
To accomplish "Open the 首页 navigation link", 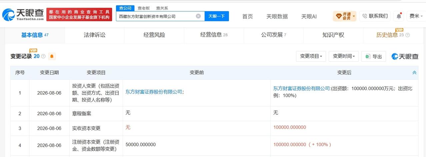I will [x=247, y=16].
